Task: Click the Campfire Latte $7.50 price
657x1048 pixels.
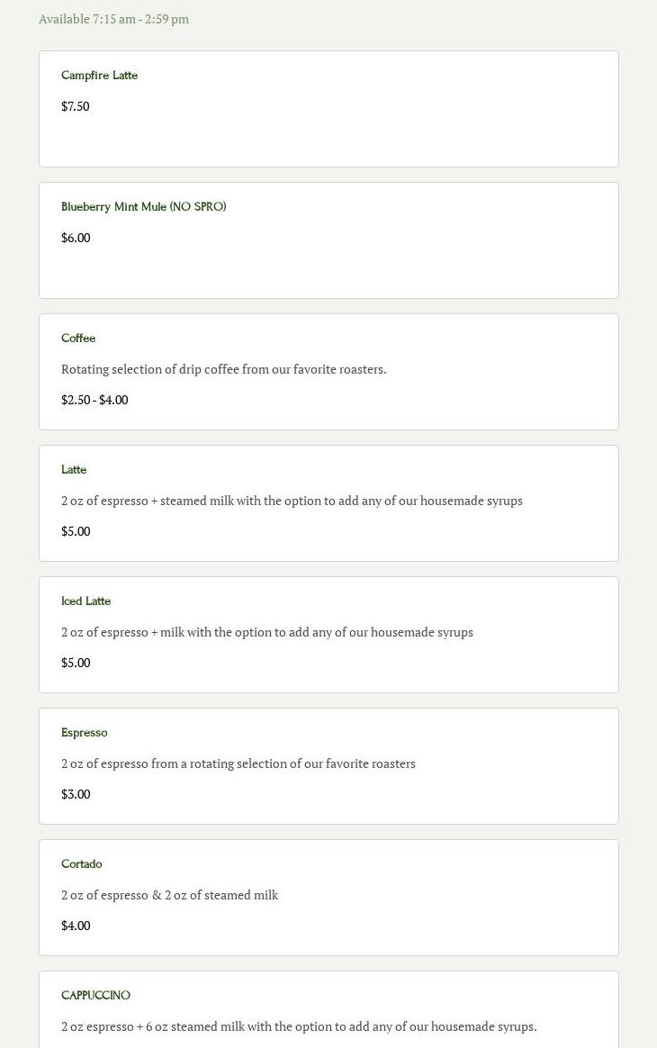Action: (x=75, y=106)
